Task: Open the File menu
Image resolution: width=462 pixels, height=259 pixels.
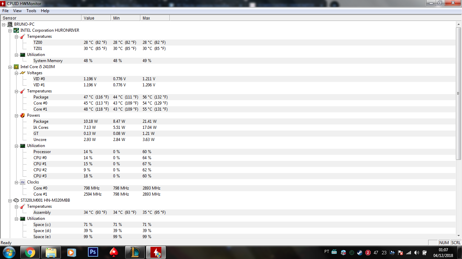Action: pos(5,11)
